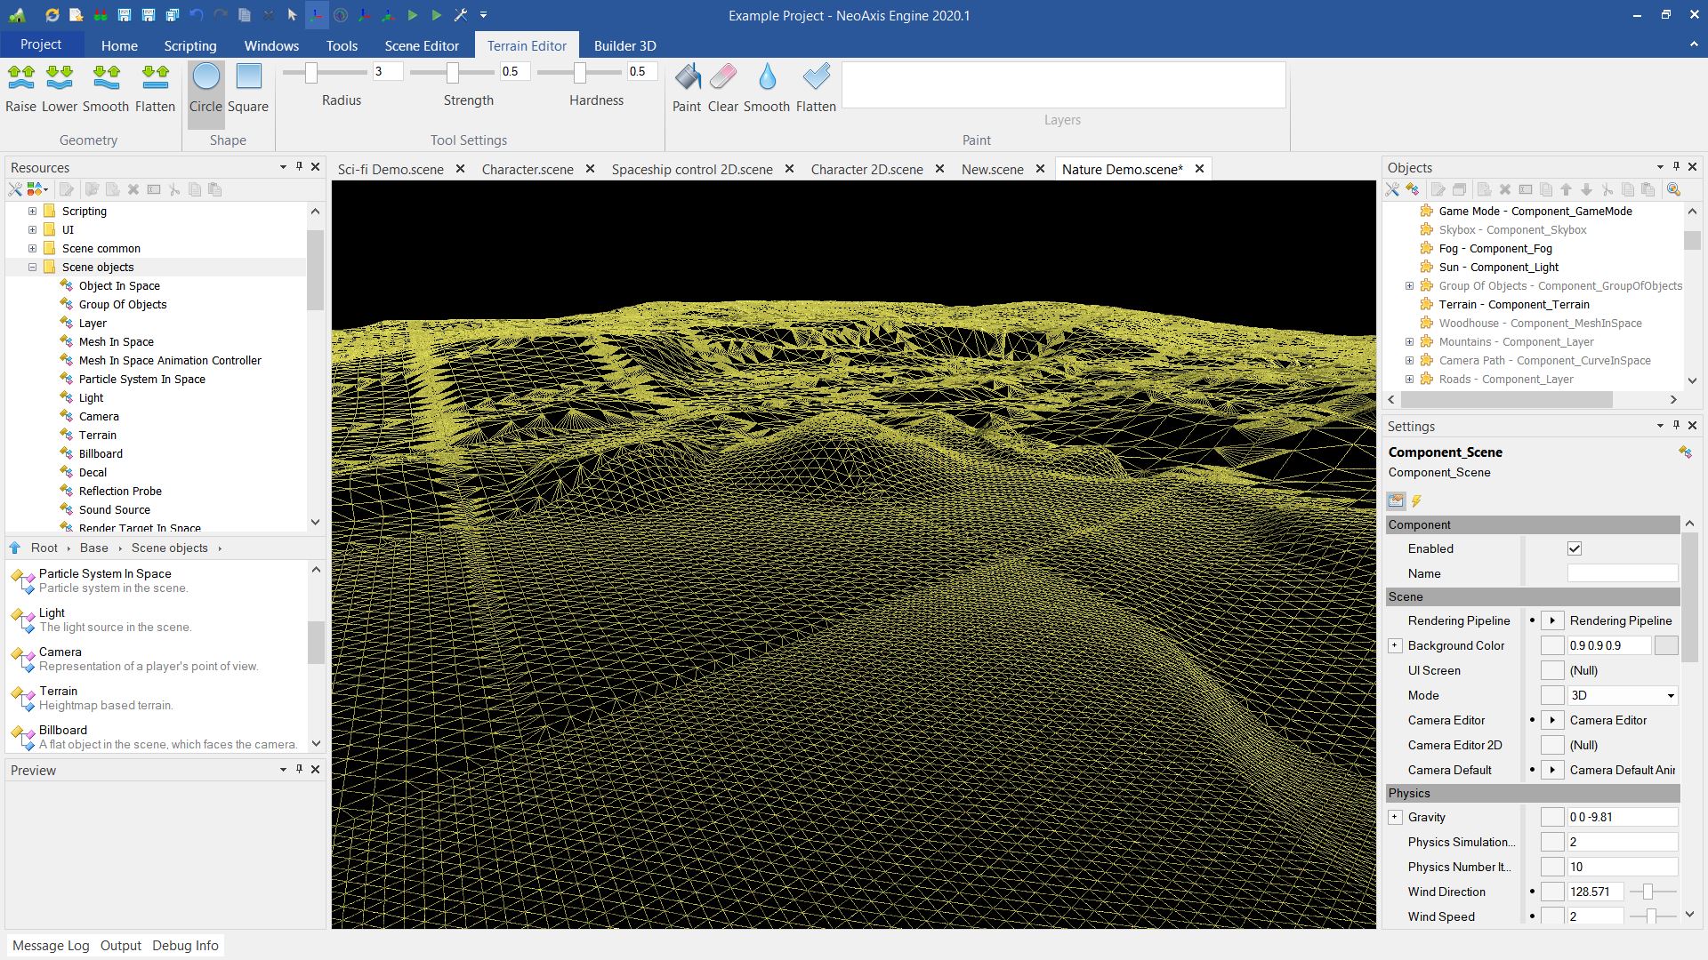This screenshot has width=1708, height=960.
Task: Switch to the Scene Editor ribbon tab
Action: [x=422, y=45]
